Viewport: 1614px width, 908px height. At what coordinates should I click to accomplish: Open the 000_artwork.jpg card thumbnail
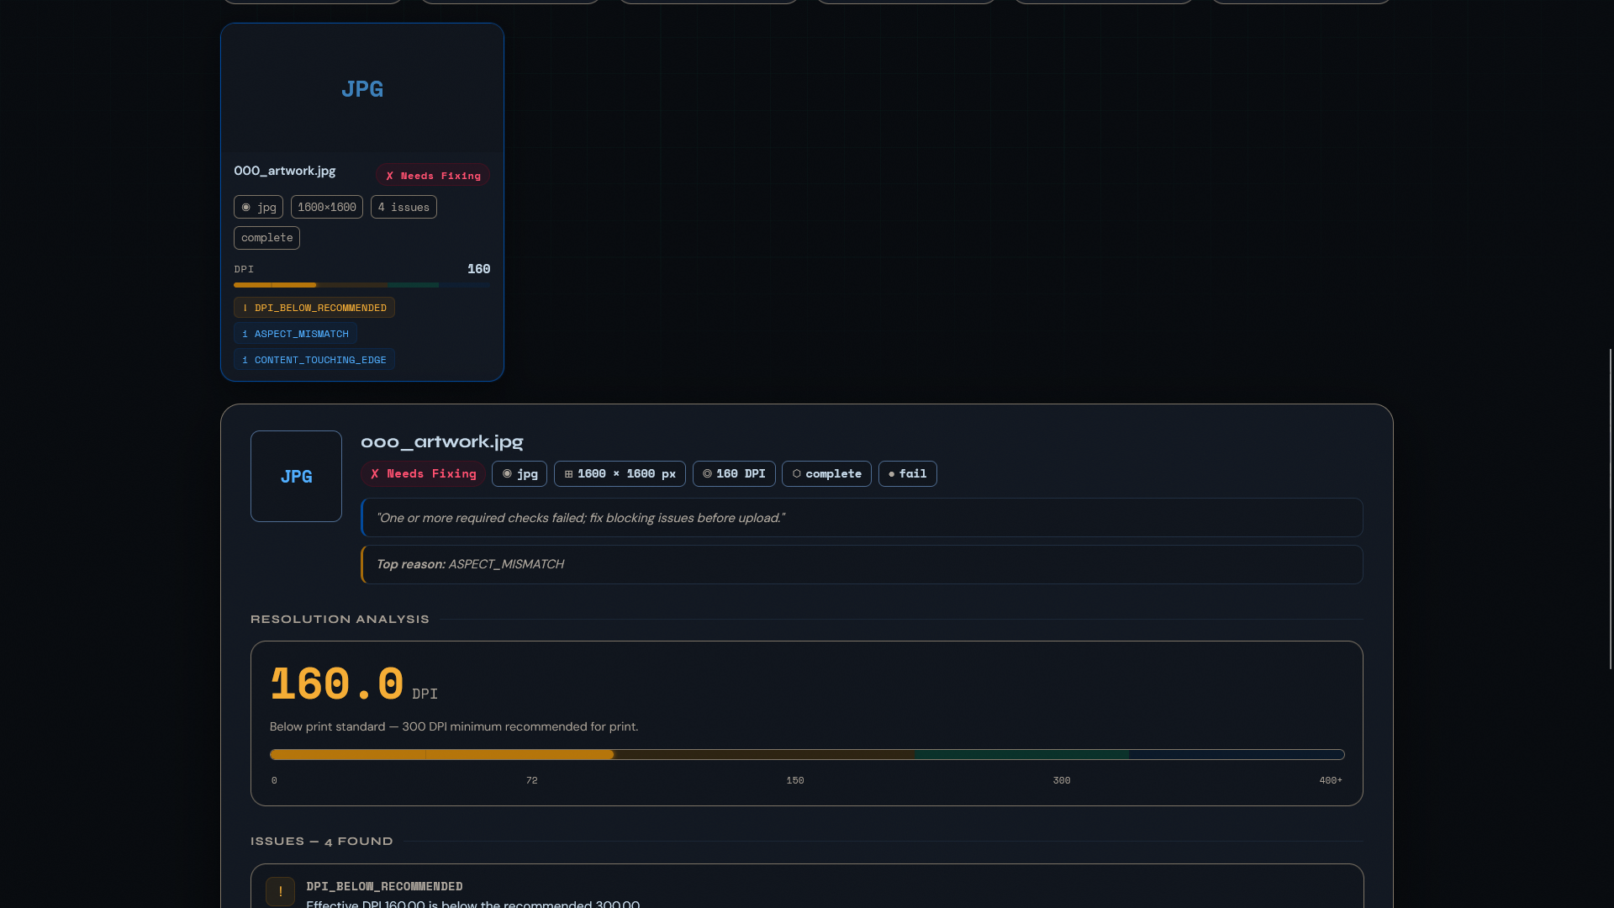pos(362,88)
